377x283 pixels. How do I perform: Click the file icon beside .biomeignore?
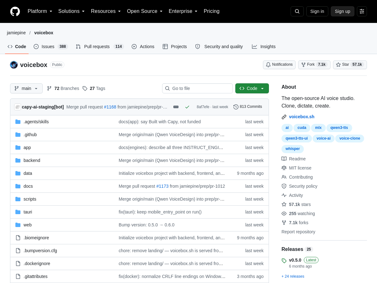[18, 238]
